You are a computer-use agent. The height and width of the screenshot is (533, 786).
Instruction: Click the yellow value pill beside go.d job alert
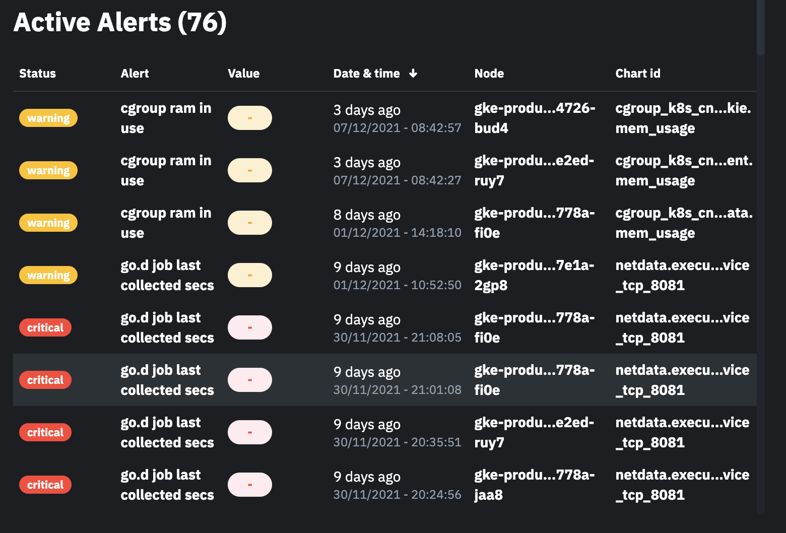click(250, 275)
